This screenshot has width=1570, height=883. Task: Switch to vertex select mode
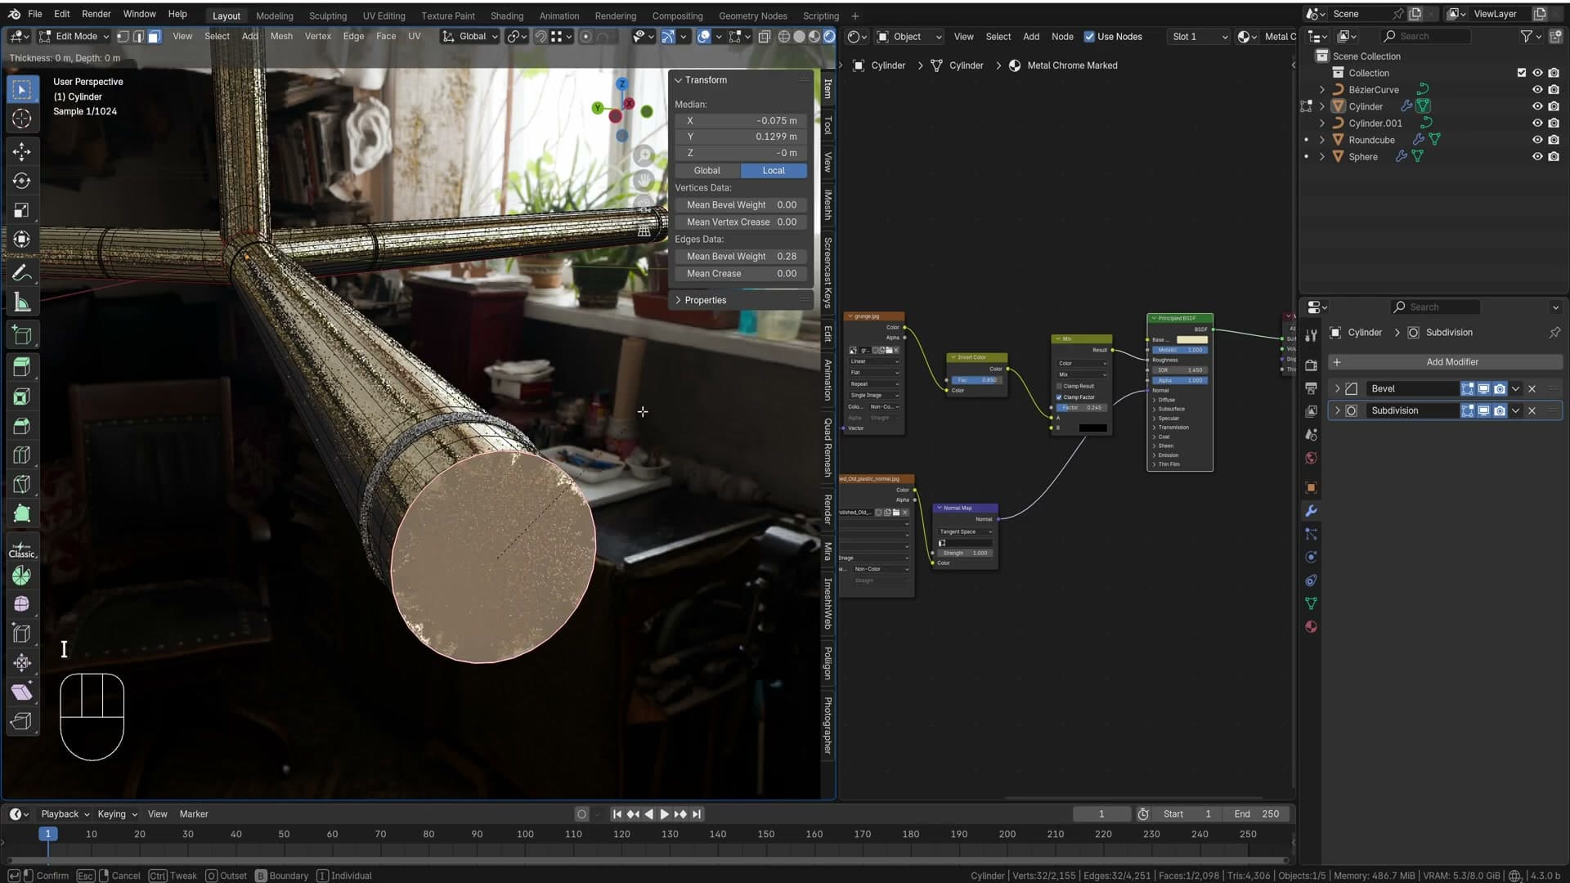[x=123, y=36]
